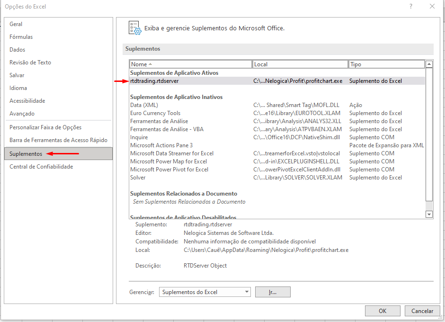Confirm with the OK button
The width and height of the screenshot is (445, 322).
383,311
